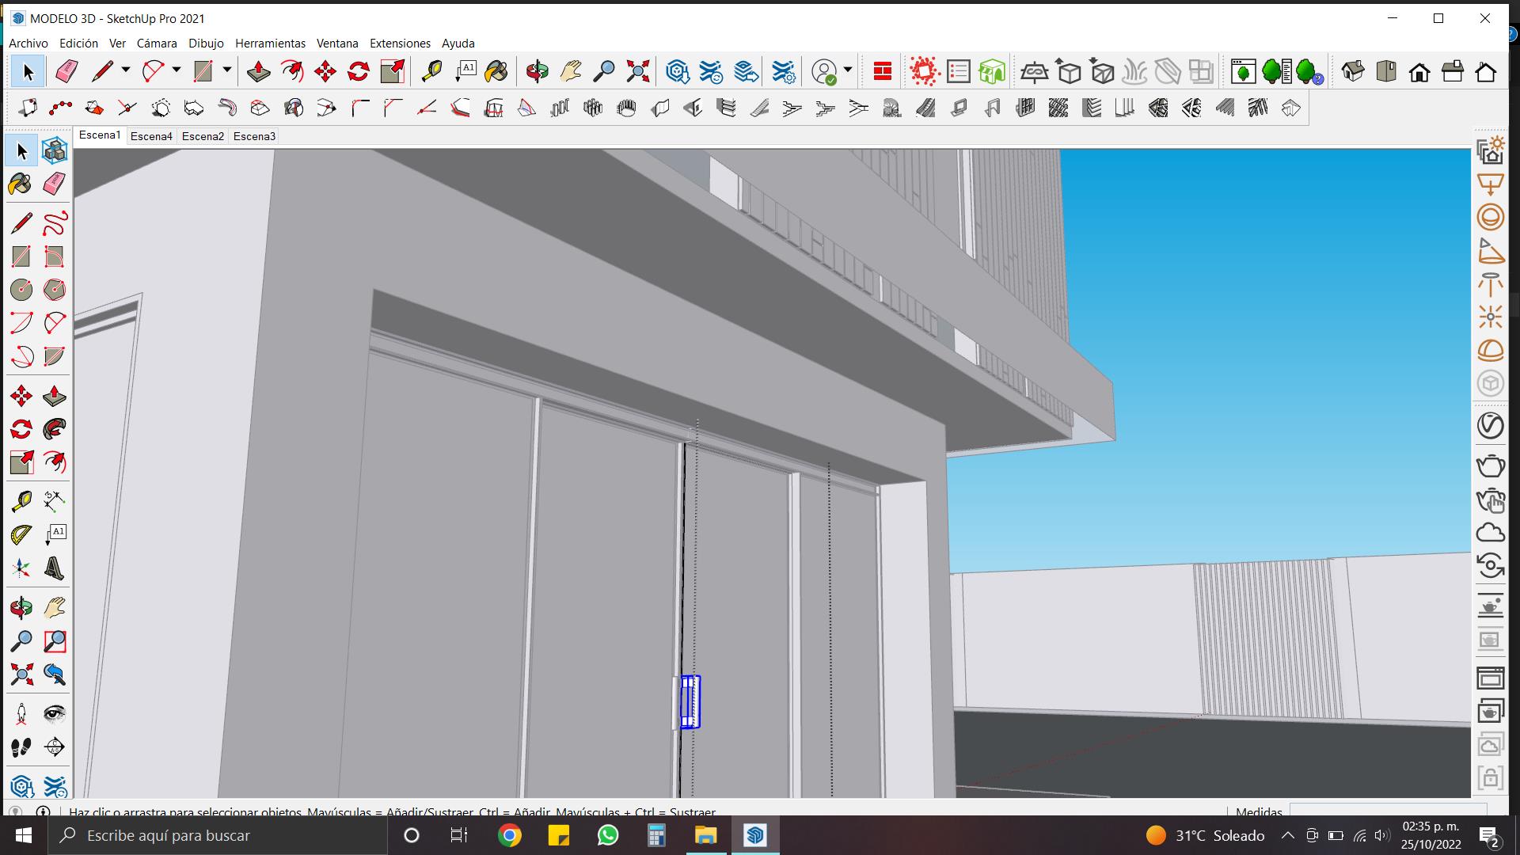Click the Zoom Extents icon in top toolbar

point(637,72)
